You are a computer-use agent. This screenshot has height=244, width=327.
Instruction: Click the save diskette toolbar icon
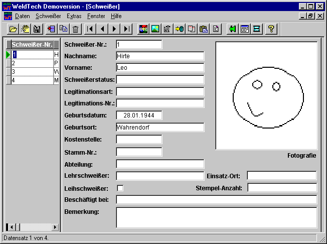click(37, 29)
